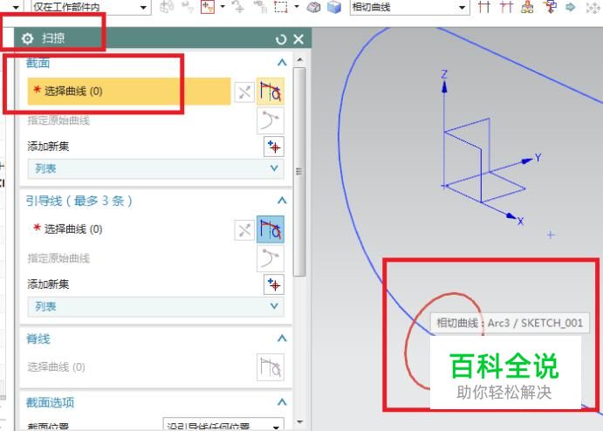Click greyed icon left of rectangle tool
Screen dimensions: 603x431
(260, 7)
